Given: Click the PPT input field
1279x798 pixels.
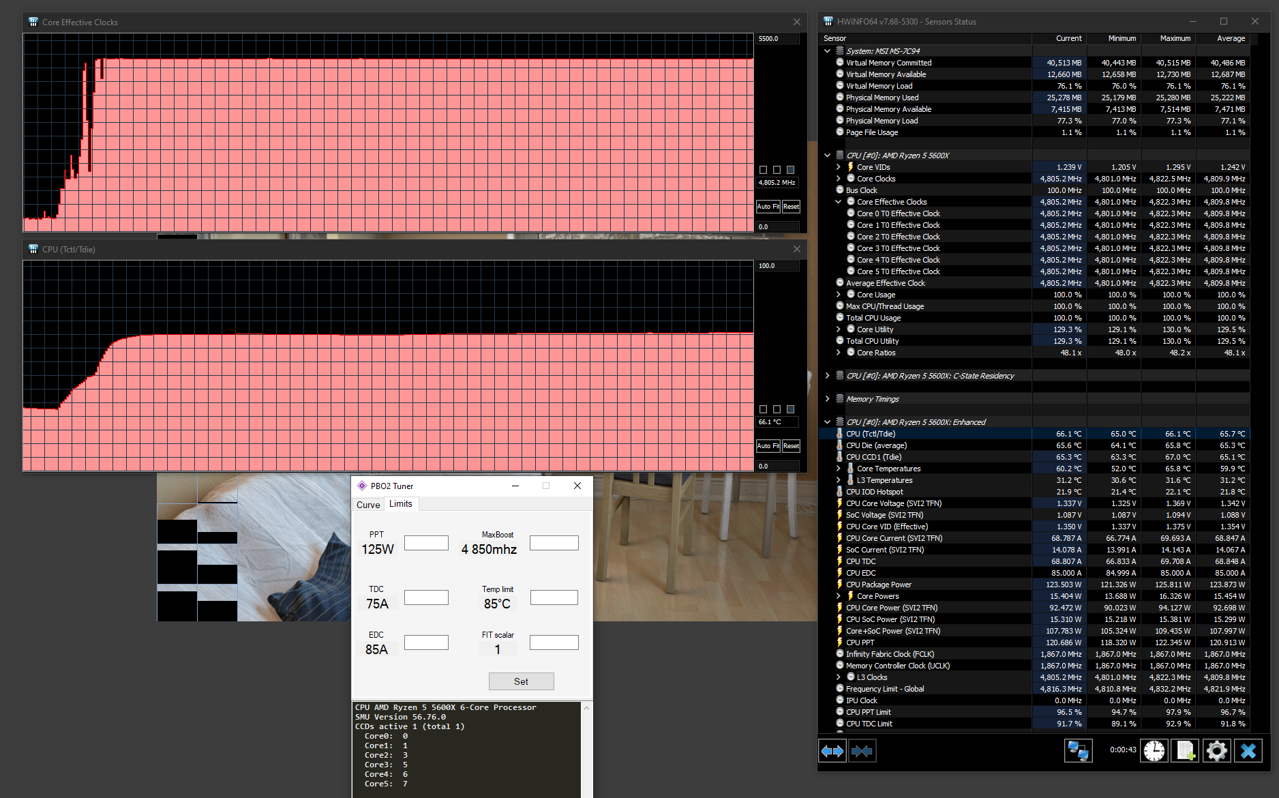Looking at the screenshot, I should pos(426,543).
